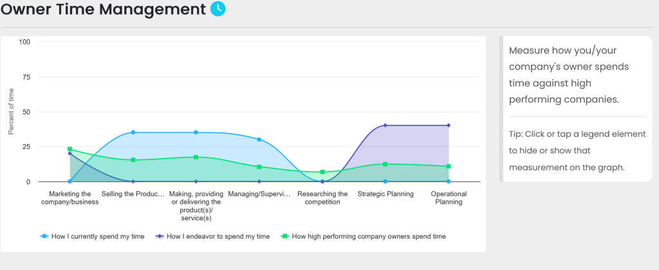Click the 'Researching the competition' axis label

pos(322,197)
